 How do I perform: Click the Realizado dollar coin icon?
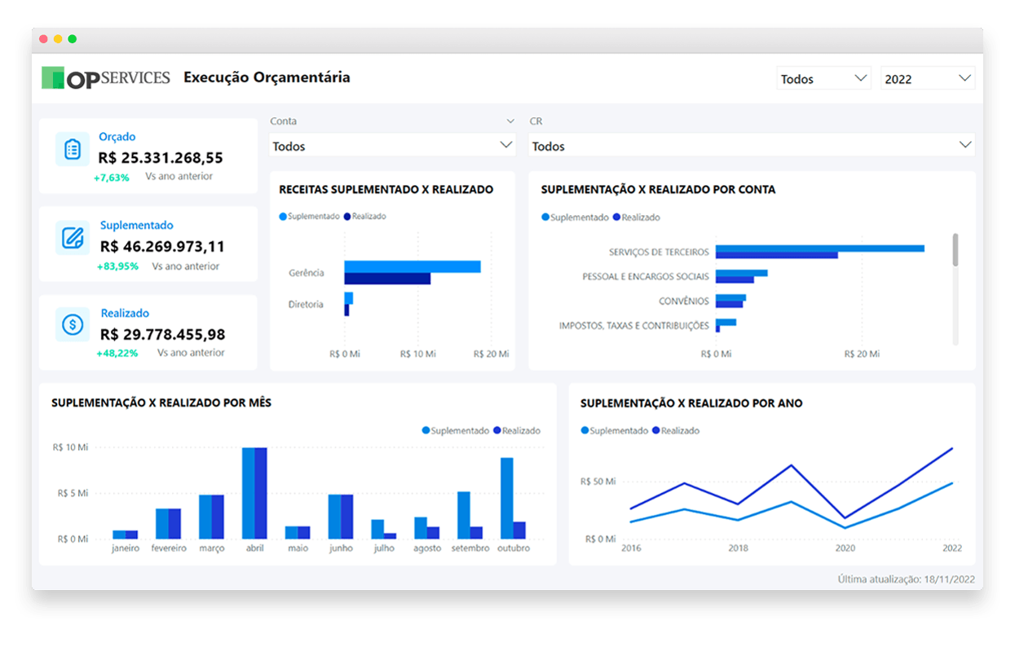pyautogui.click(x=73, y=325)
